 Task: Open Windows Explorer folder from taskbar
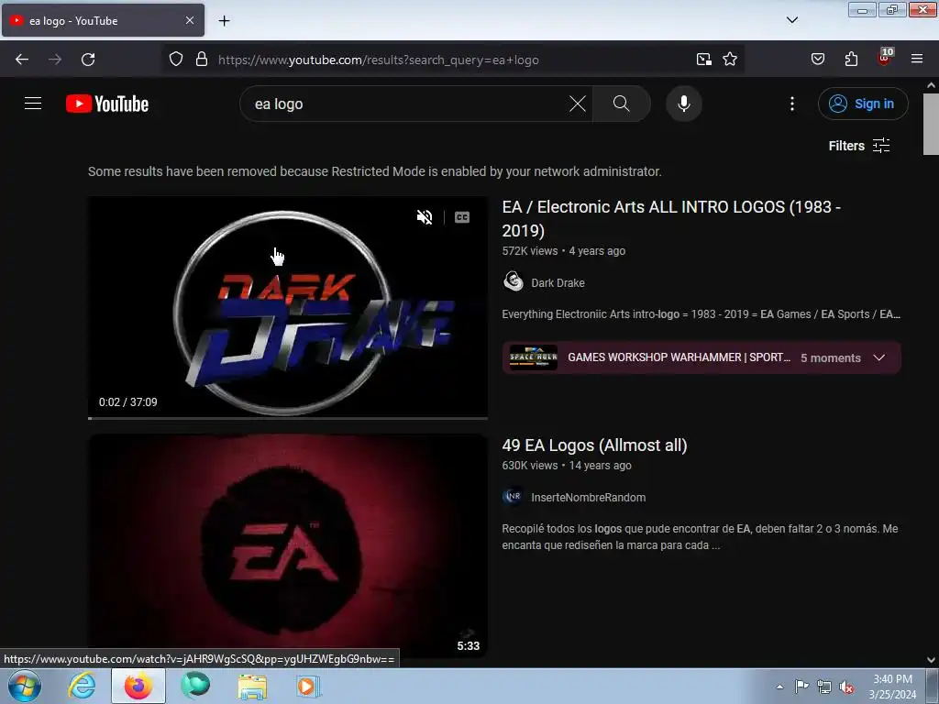(x=252, y=686)
